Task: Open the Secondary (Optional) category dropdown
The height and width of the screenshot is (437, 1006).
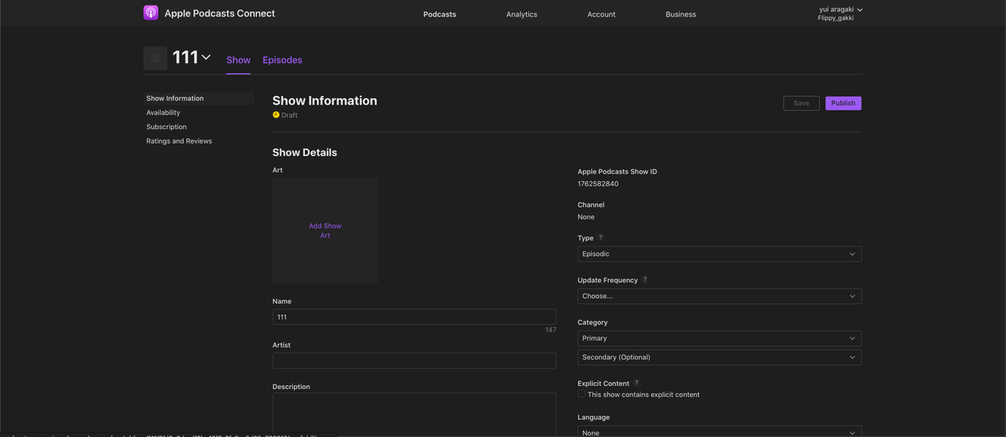Action: click(719, 357)
